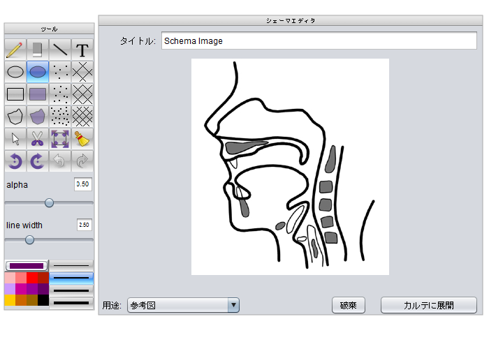Choose the straight Line tool
This screenshot has width=489, height=349.
pos(60,50)
